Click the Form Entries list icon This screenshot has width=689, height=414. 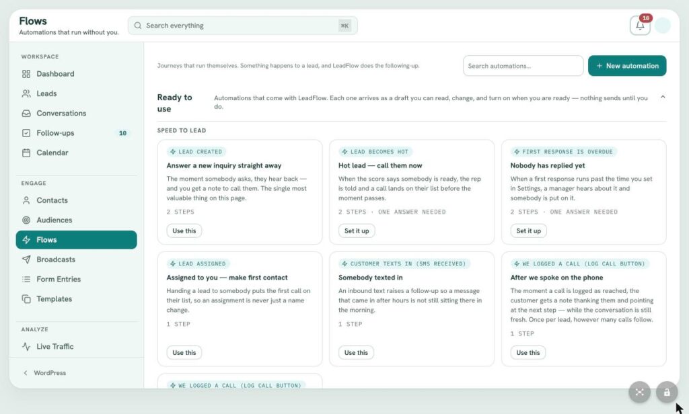[x=26, y=279]
